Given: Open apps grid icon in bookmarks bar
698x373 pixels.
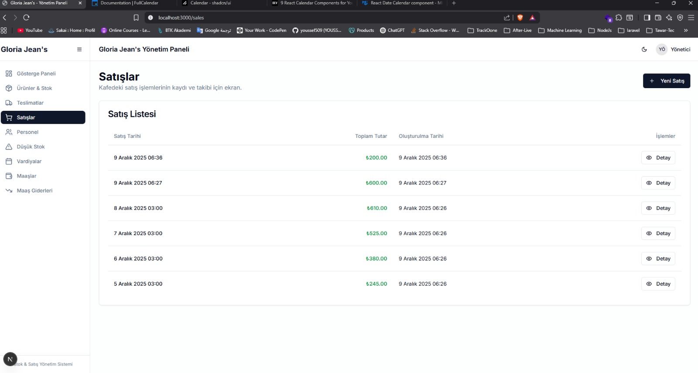Looking at the screenshot, I should click(x=4, y=31).
